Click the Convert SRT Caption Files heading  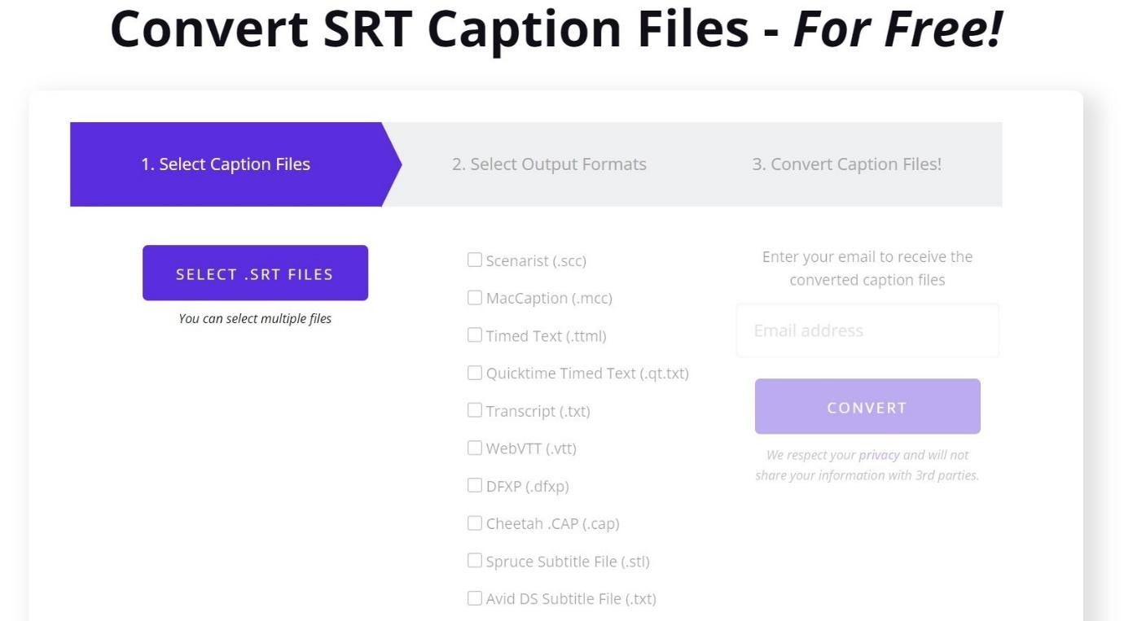[555, 29]
